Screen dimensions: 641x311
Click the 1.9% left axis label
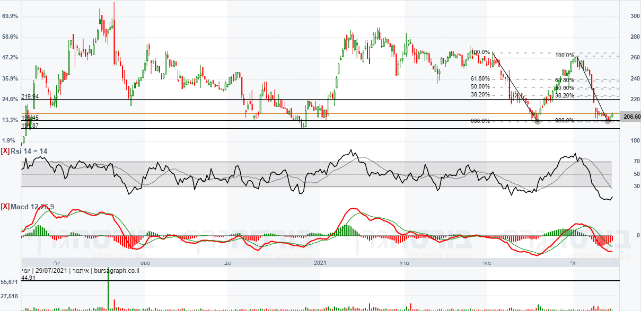point(9,141)
